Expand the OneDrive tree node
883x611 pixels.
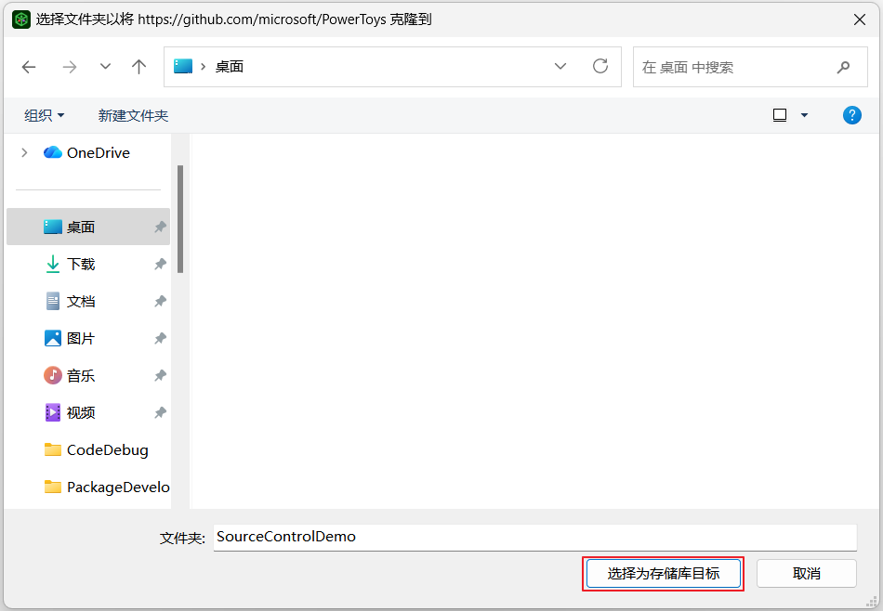(x=25, y=152)
